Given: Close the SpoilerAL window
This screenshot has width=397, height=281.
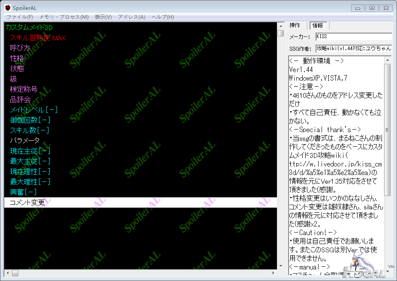Looking at the screenshot, I should coord(386,8).
